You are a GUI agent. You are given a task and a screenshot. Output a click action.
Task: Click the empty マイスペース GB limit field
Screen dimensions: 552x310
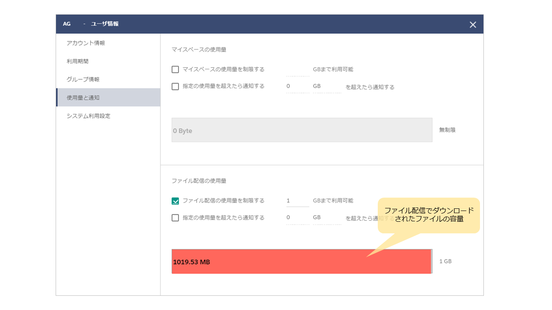click(298, 70)
